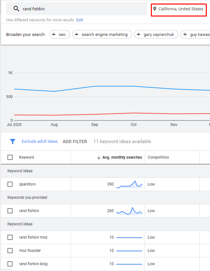Screen dimensions: 210x271
Task: Click the rand fishkin search field
Action: coord(77,9)
